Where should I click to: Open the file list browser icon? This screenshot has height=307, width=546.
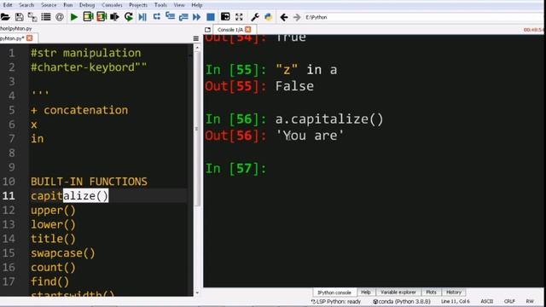46,17
